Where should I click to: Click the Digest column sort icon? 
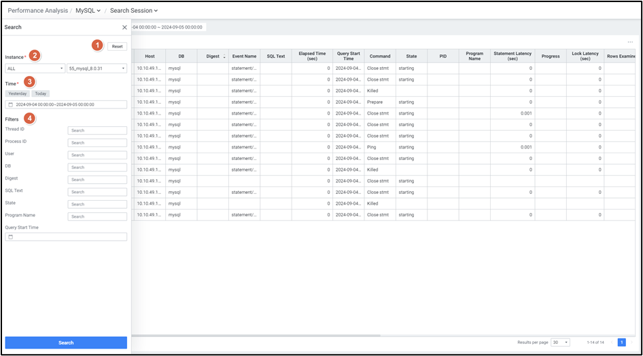(224, 57)
